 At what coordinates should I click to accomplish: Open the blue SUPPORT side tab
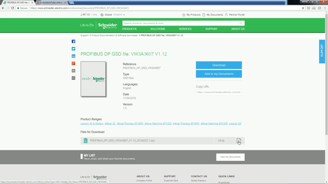pos(322,51)
